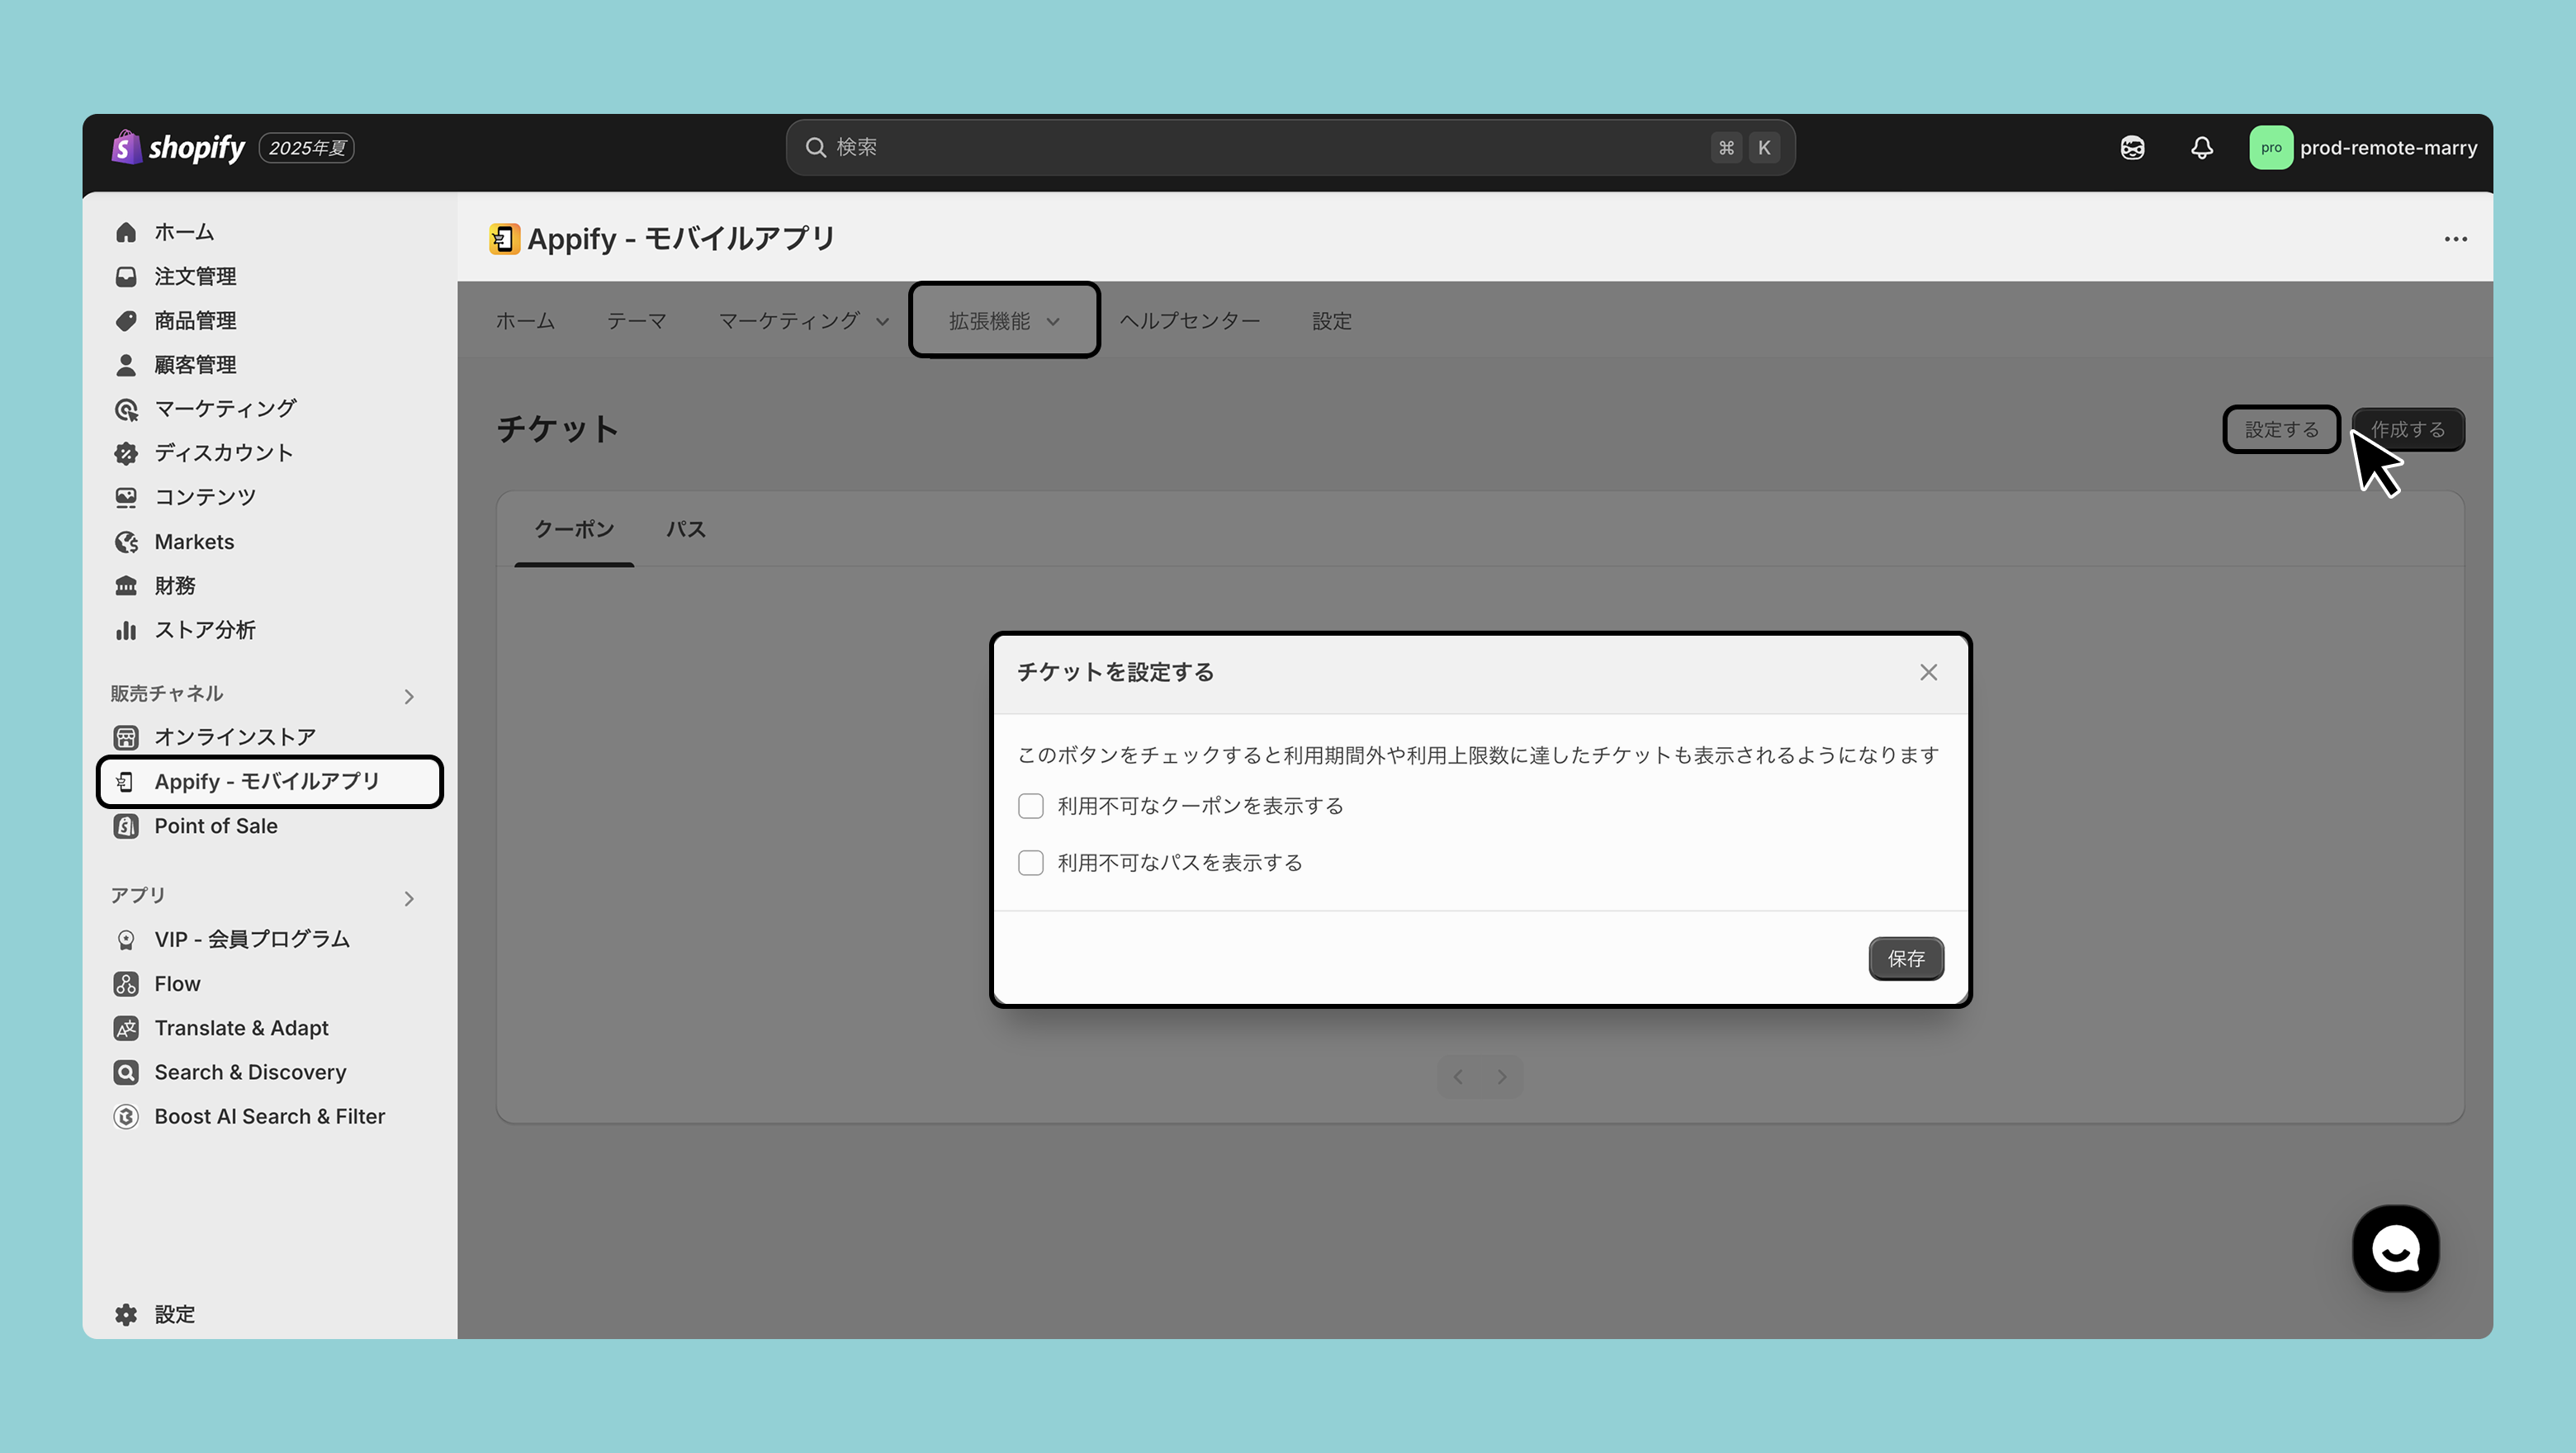
Task: Click the three-dots more actions icon
Action: 2455,239
